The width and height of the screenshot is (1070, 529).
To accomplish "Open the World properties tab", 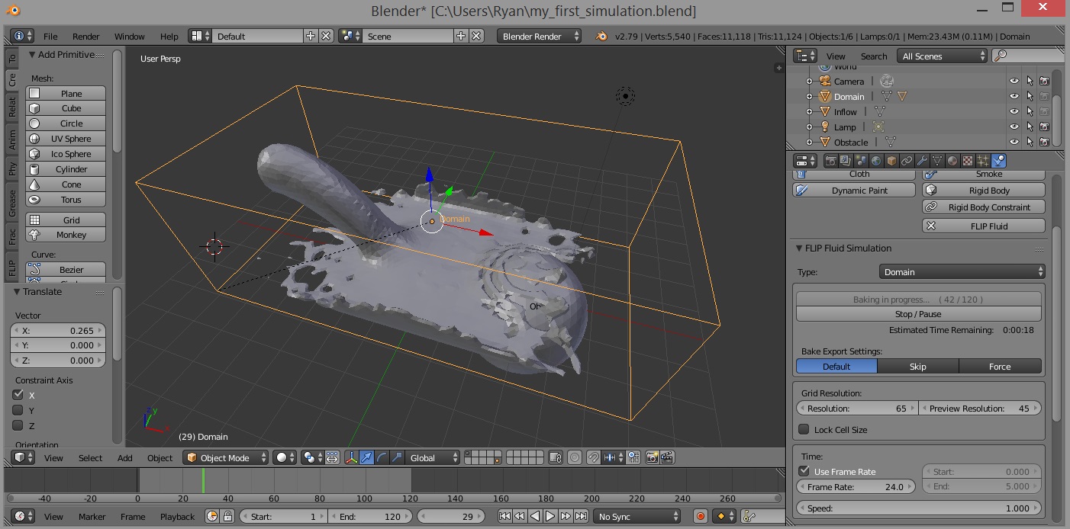I will coord(876,161).
